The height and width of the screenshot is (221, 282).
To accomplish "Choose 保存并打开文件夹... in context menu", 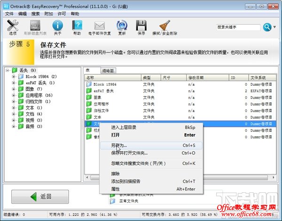I will pyautogui.click(x=151, y=153).
